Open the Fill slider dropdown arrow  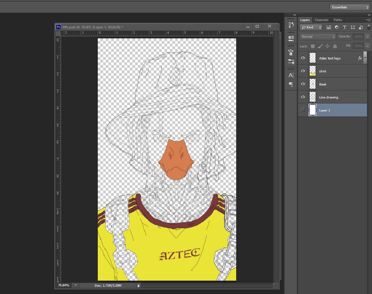coord(367,46)
